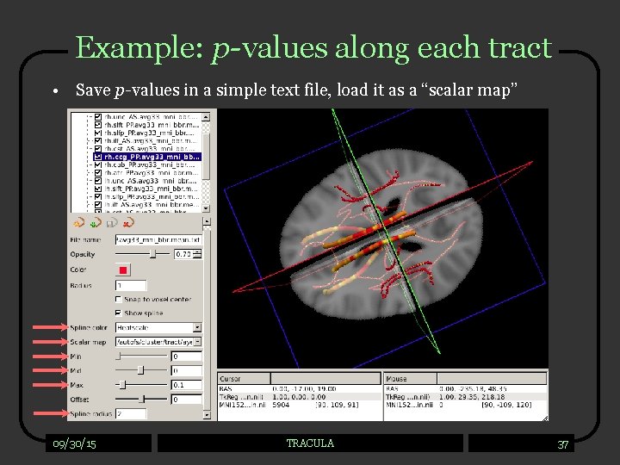
Task: Select the lh.slfp_PP.avg33 row name
Action: [152, 197]
